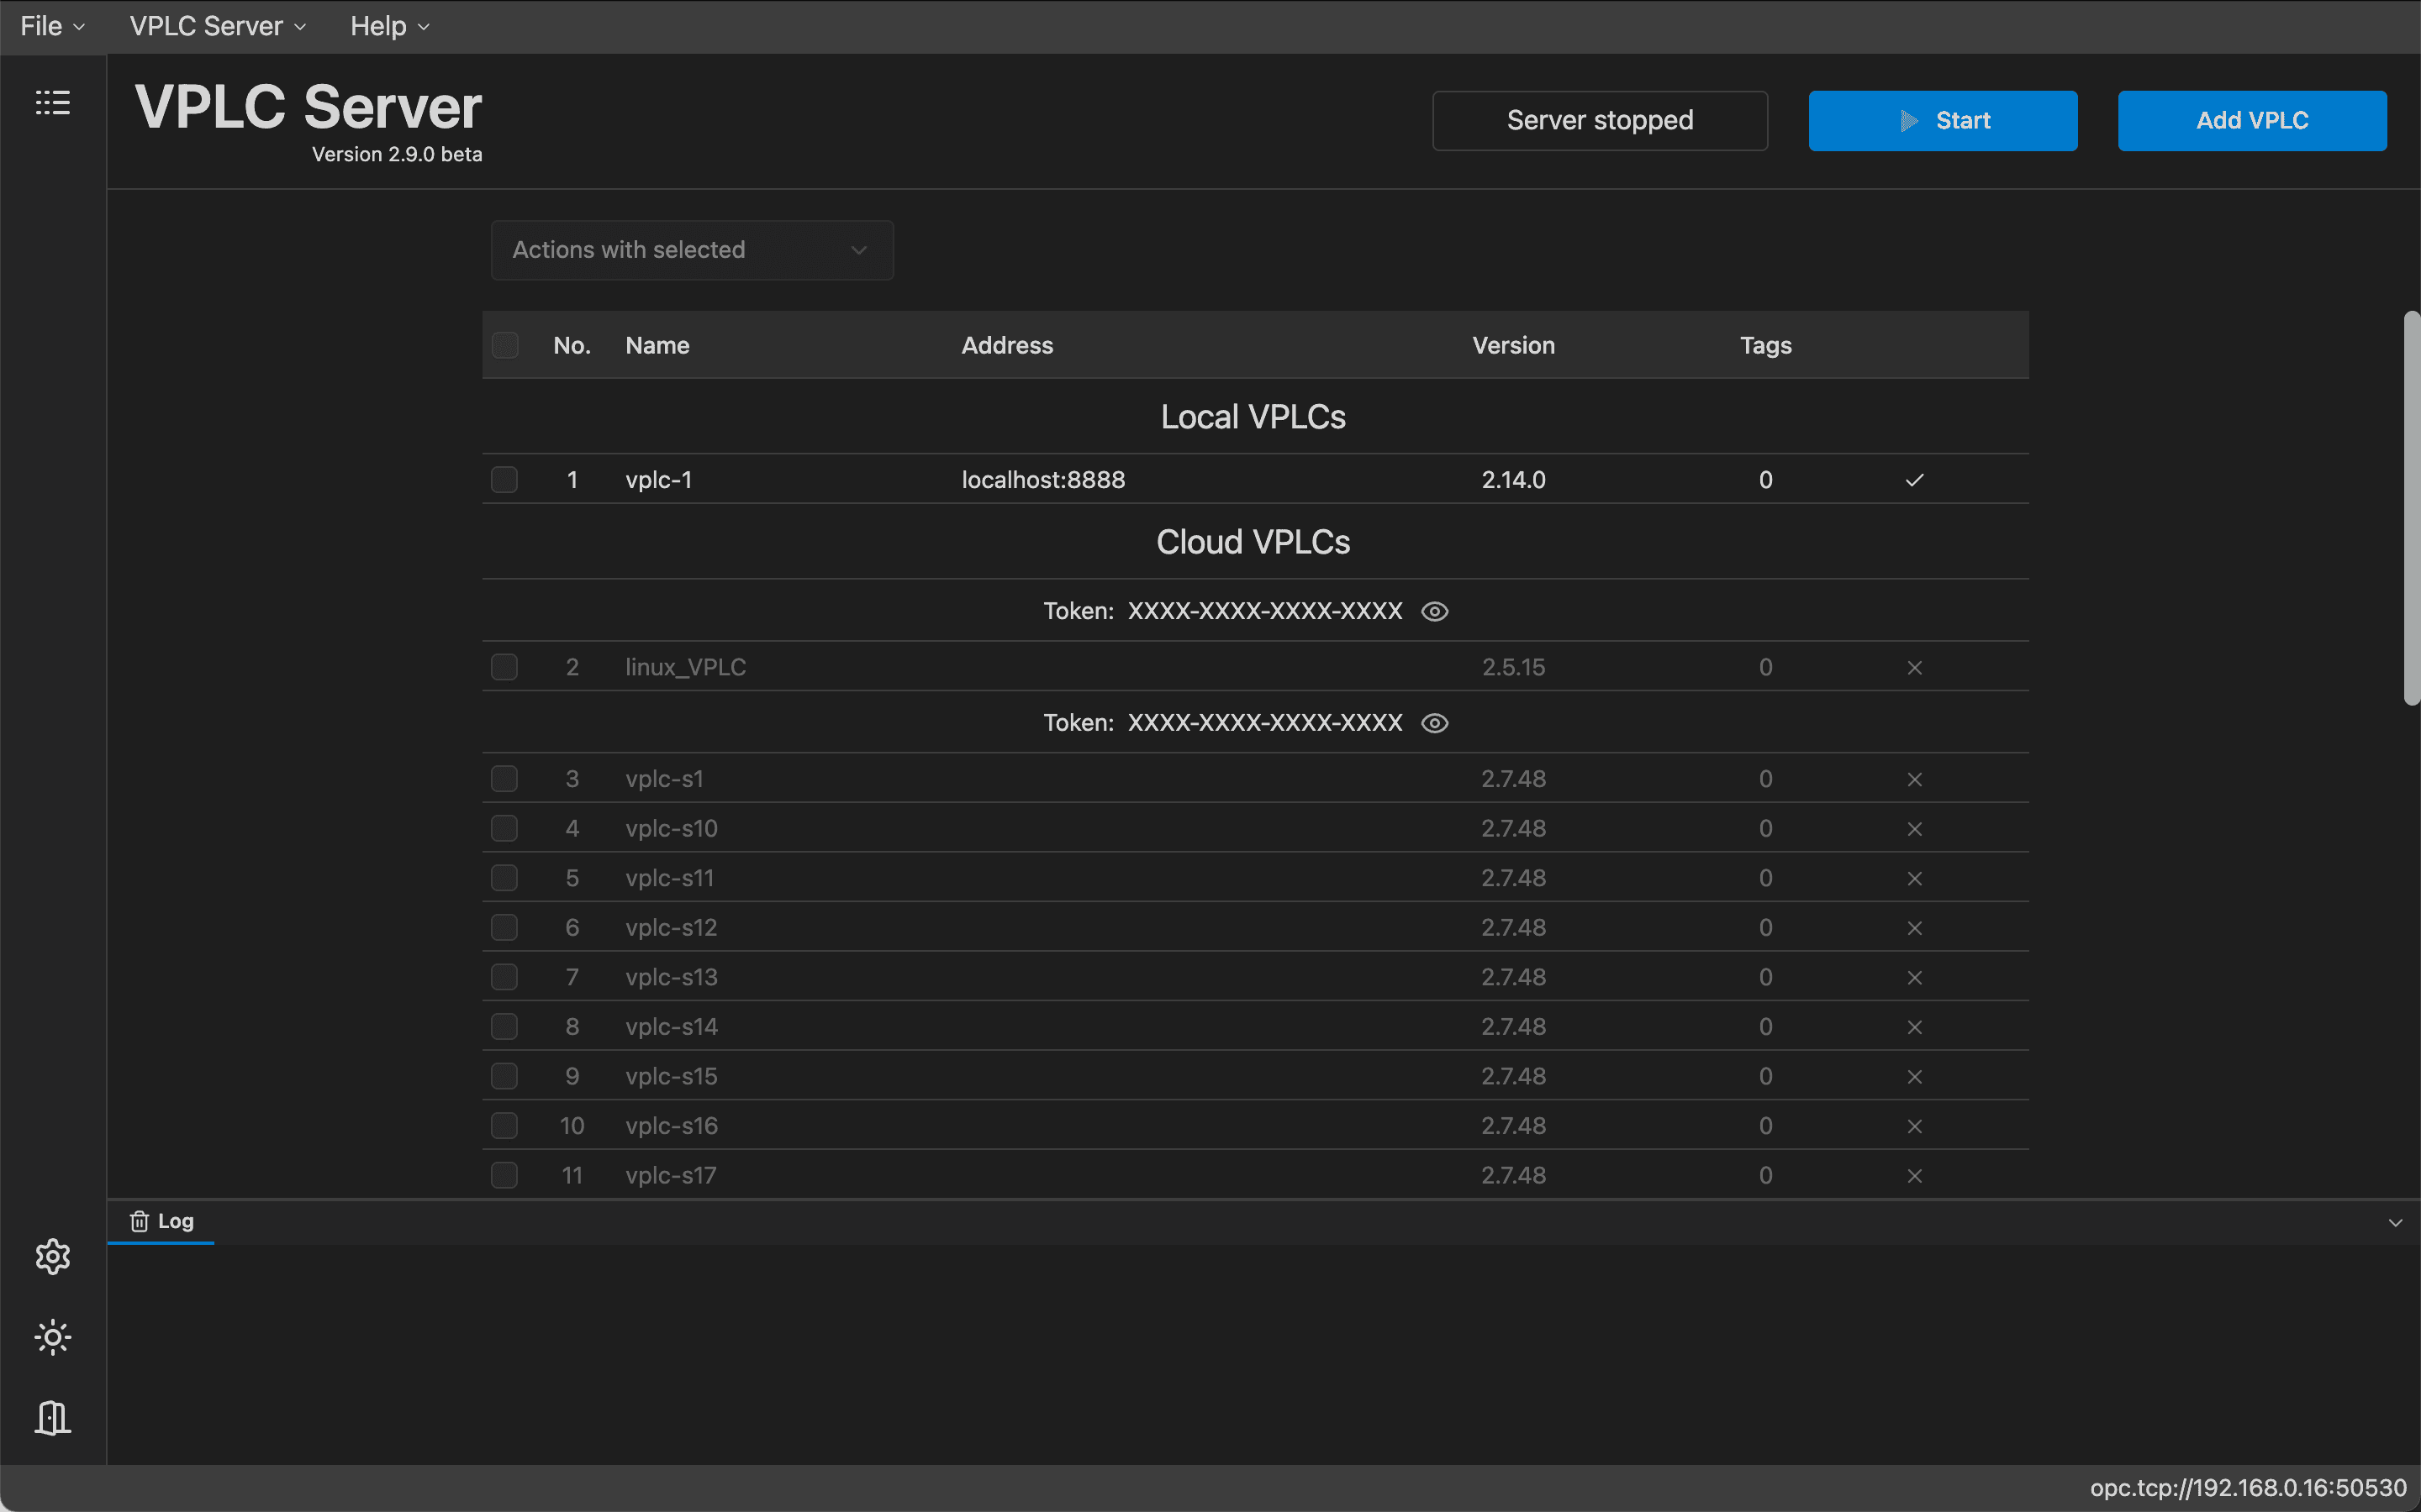Click the checkmark status icon for vplc-1
This screenshot has width=2421, height=1512.
1915,480
